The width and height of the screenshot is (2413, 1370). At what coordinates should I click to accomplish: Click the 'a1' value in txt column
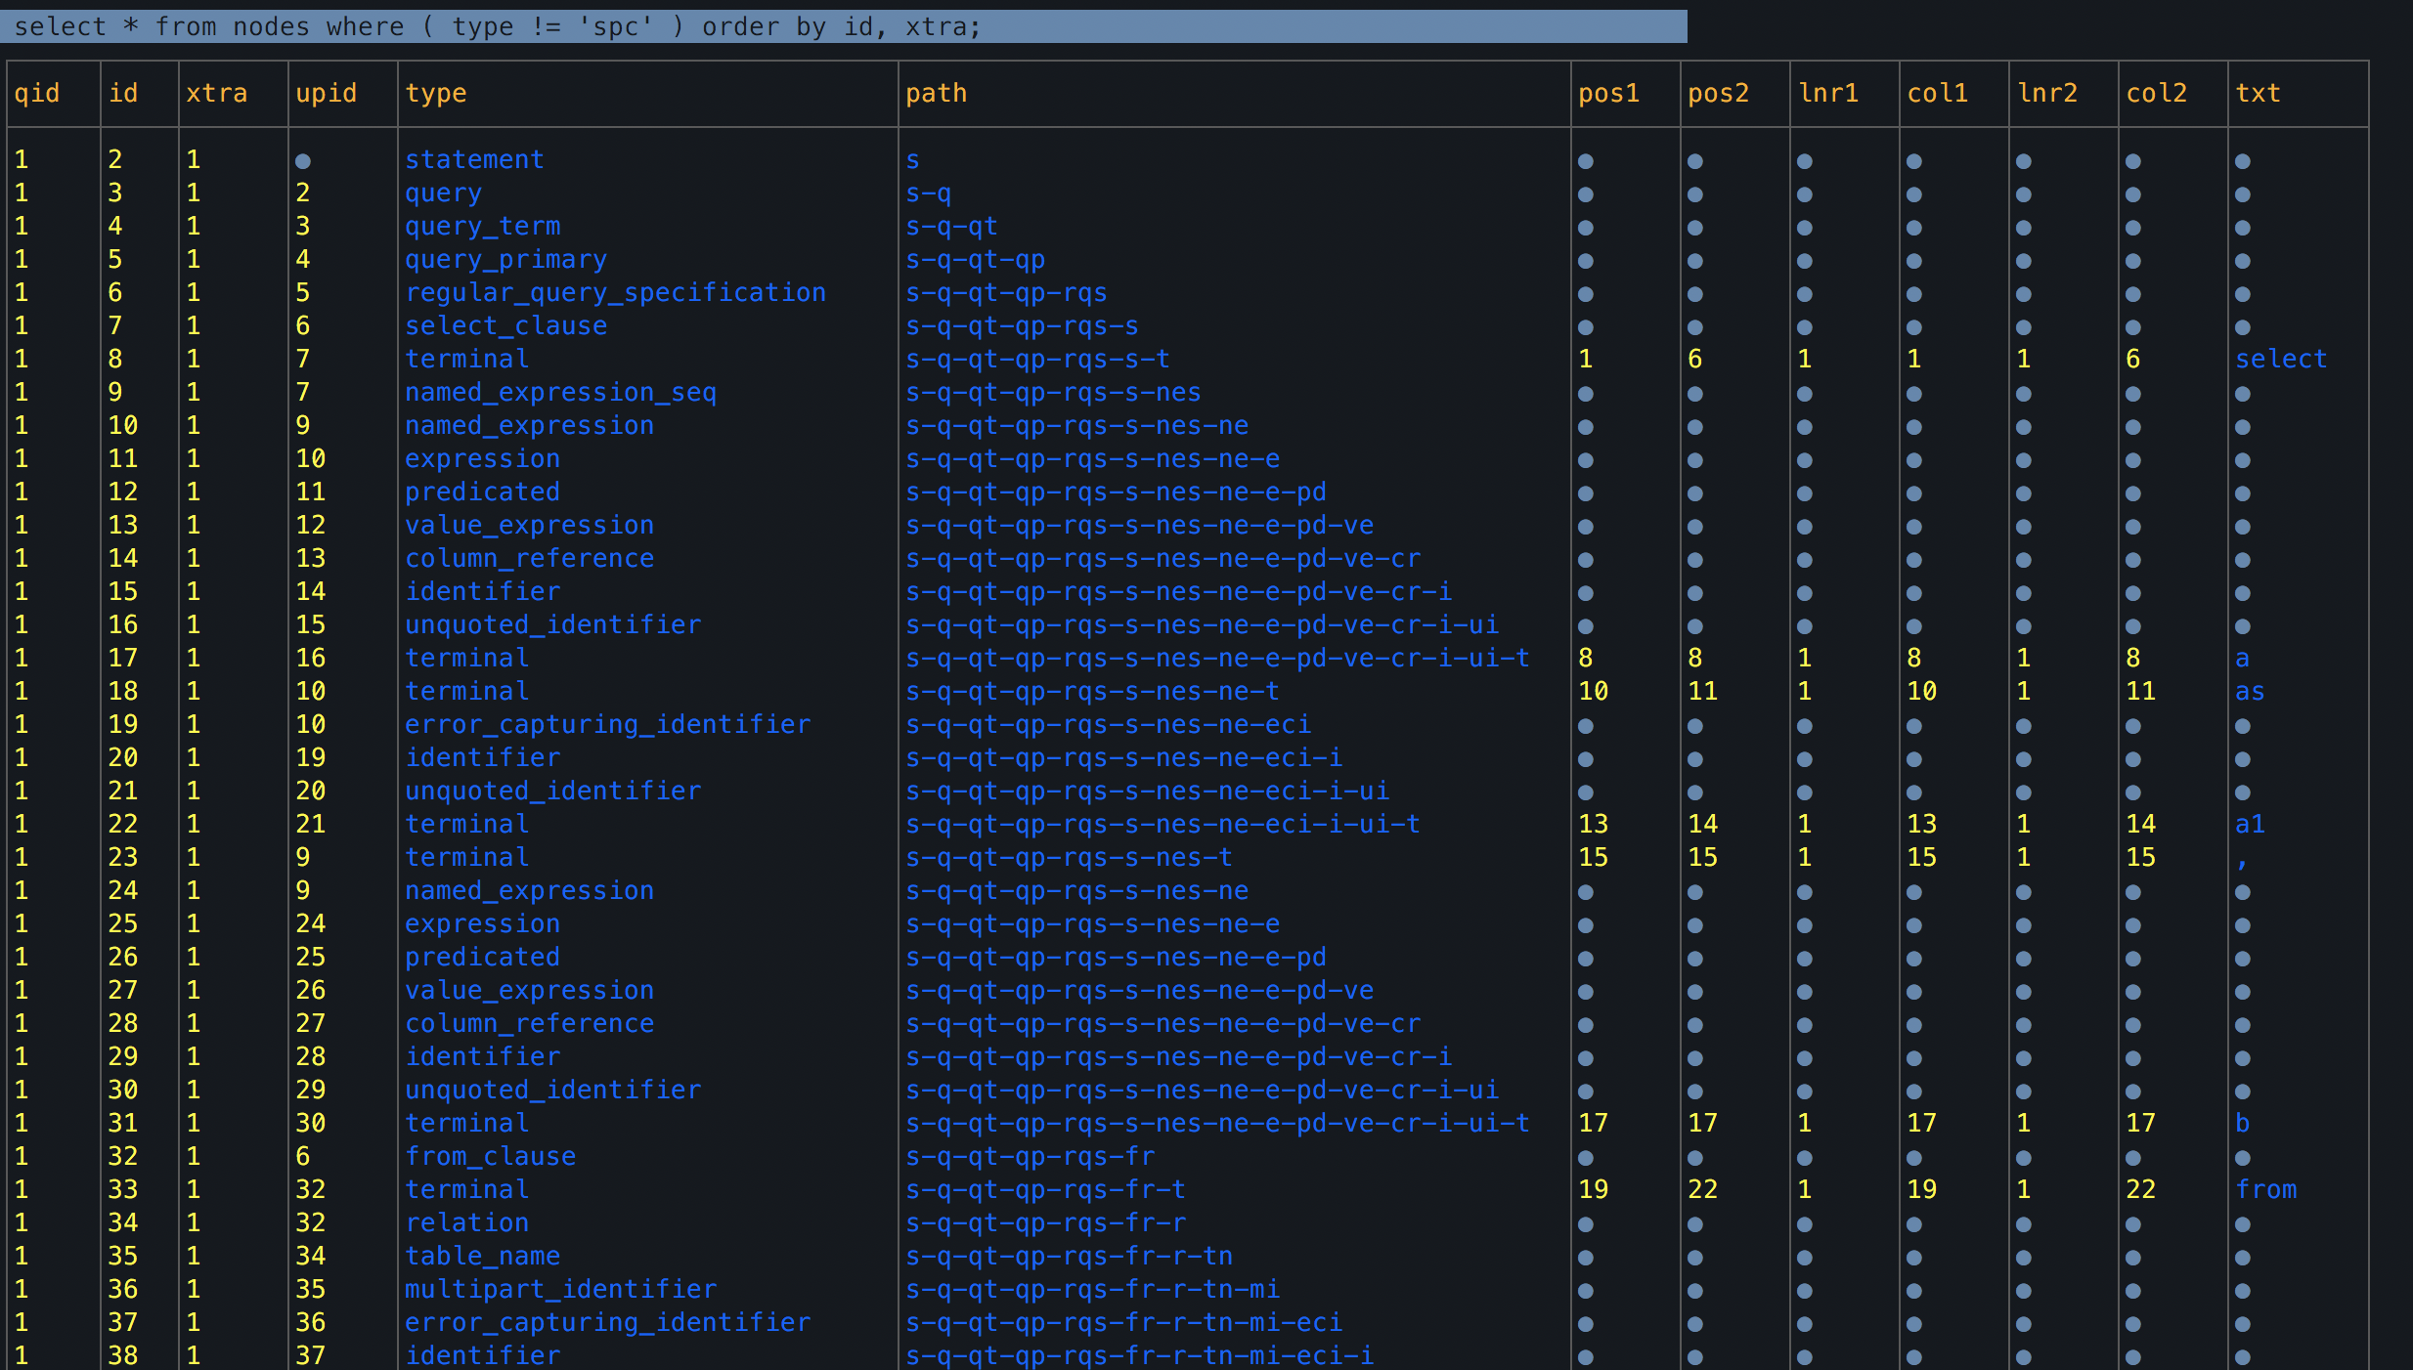[2250, 824]
